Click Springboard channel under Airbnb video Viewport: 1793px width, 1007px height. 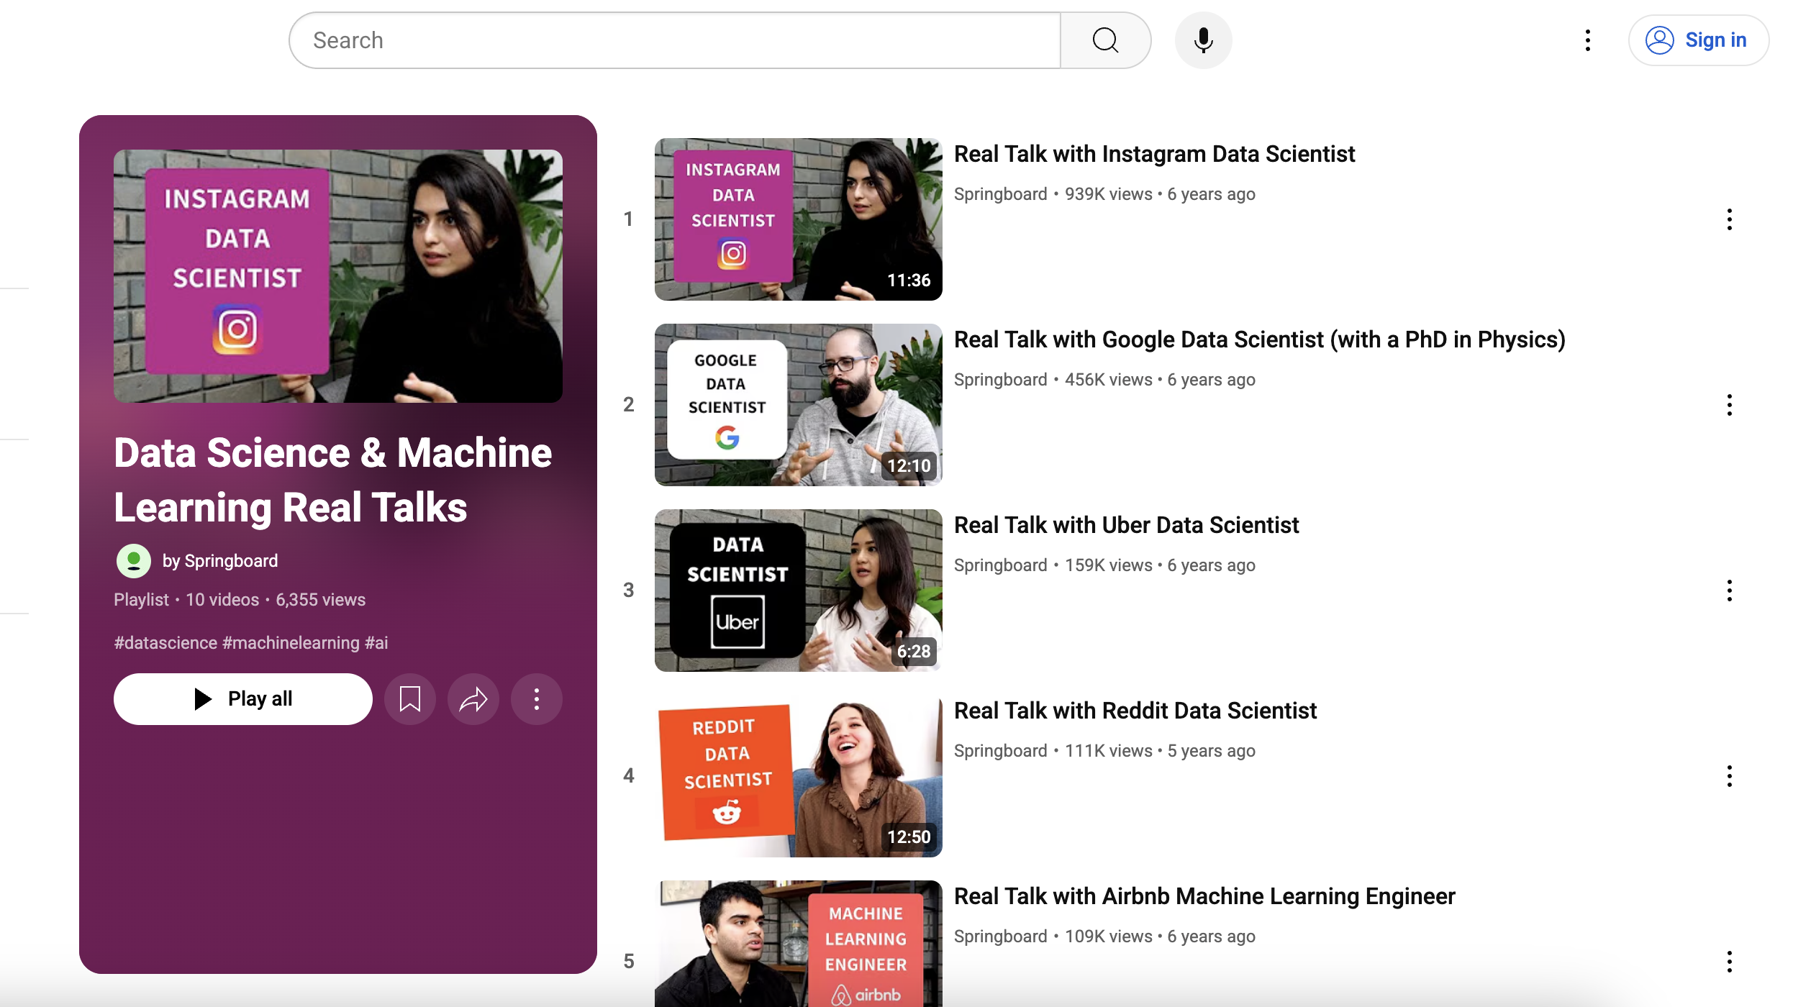click(x=1000, y=937)
